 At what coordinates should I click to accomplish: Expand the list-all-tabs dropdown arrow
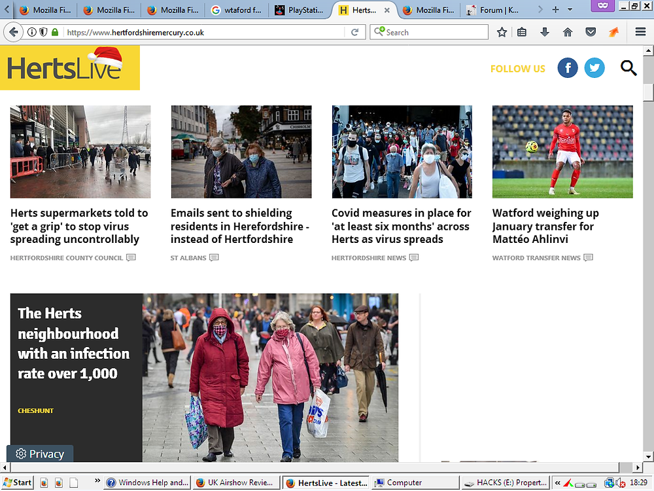570,10
